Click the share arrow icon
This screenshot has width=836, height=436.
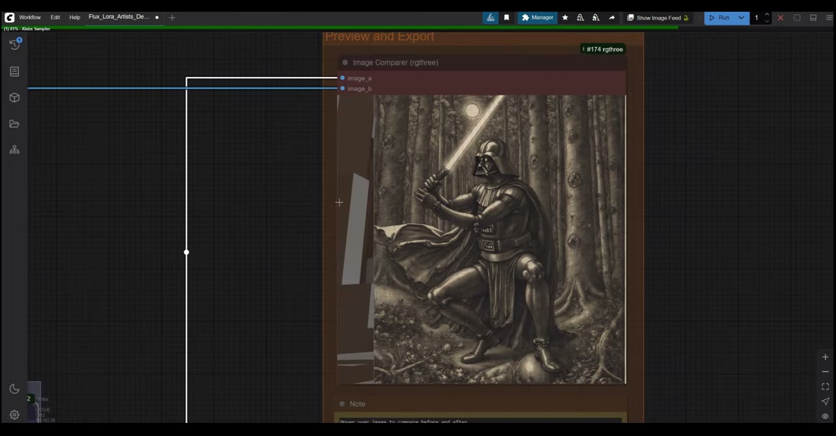point(611,18)
